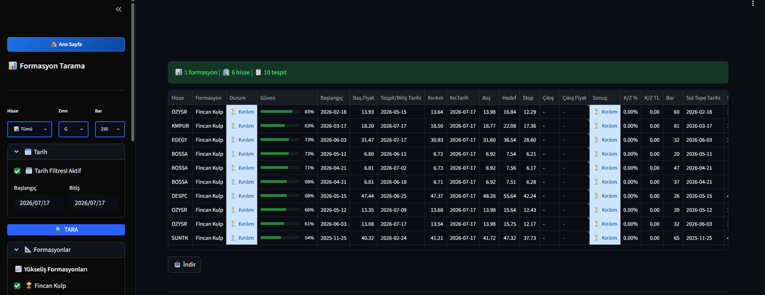The width and height of the screenshot is (765, 295).
Task: Click the Sol Tepe Tarihi column header
Action: pos(703,98)
